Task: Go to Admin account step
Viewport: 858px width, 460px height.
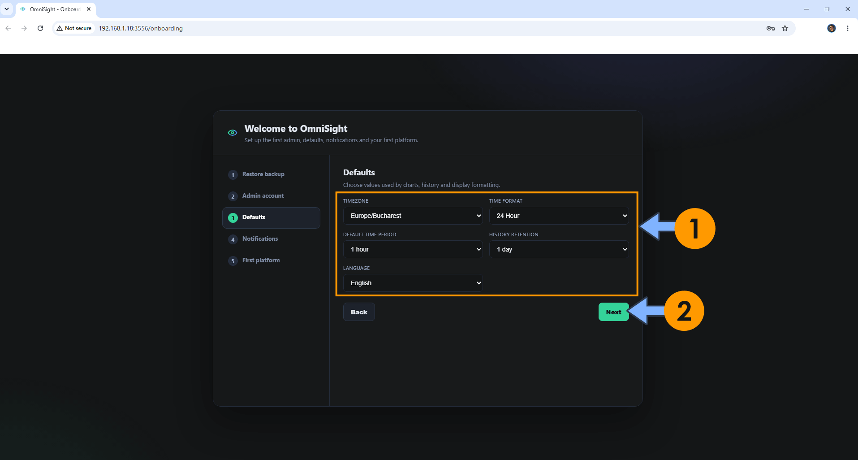Action: 271,196
